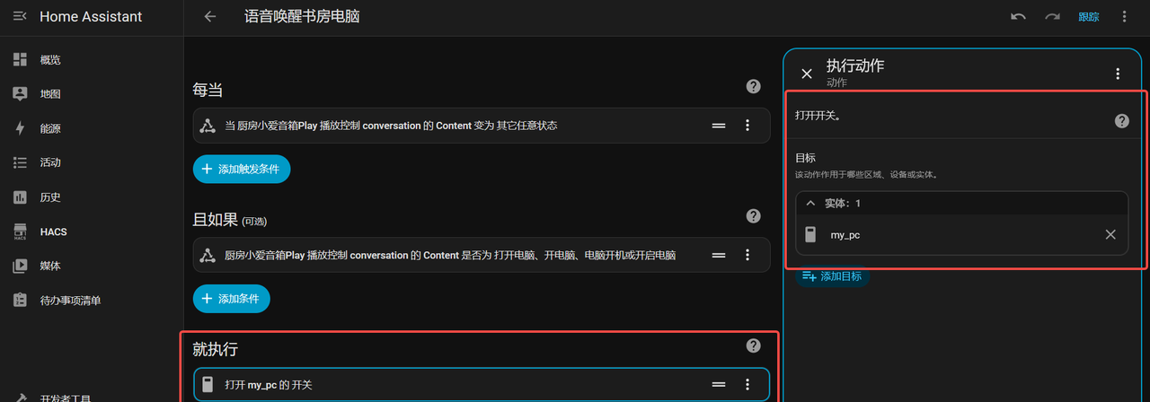Close the 执行动作 side panel
This screenshot has width=1150, height=402.
pos(807,74)
